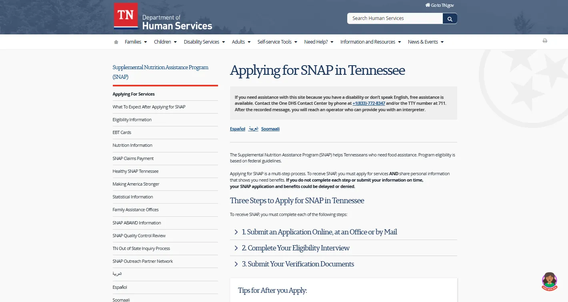
Task: Open What To Expect After Applying for SNAP
Action: coord(149,107)
